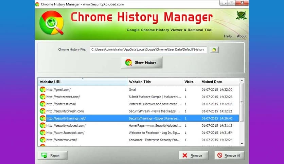Close the Chrome History Manager window
Screen dimensions: 284x164
[x=242, y=3]
